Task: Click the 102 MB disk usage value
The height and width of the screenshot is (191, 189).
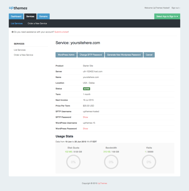Action: 68,152
